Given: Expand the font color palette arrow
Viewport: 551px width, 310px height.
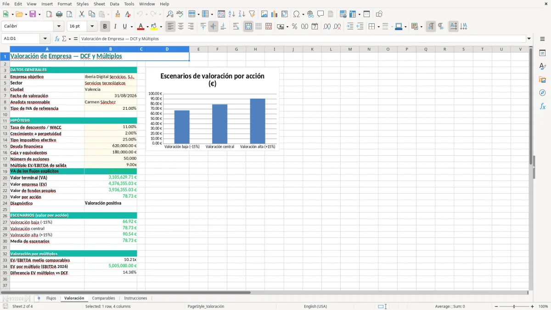Looking at the screenshot, I should (x=147, y=27).
